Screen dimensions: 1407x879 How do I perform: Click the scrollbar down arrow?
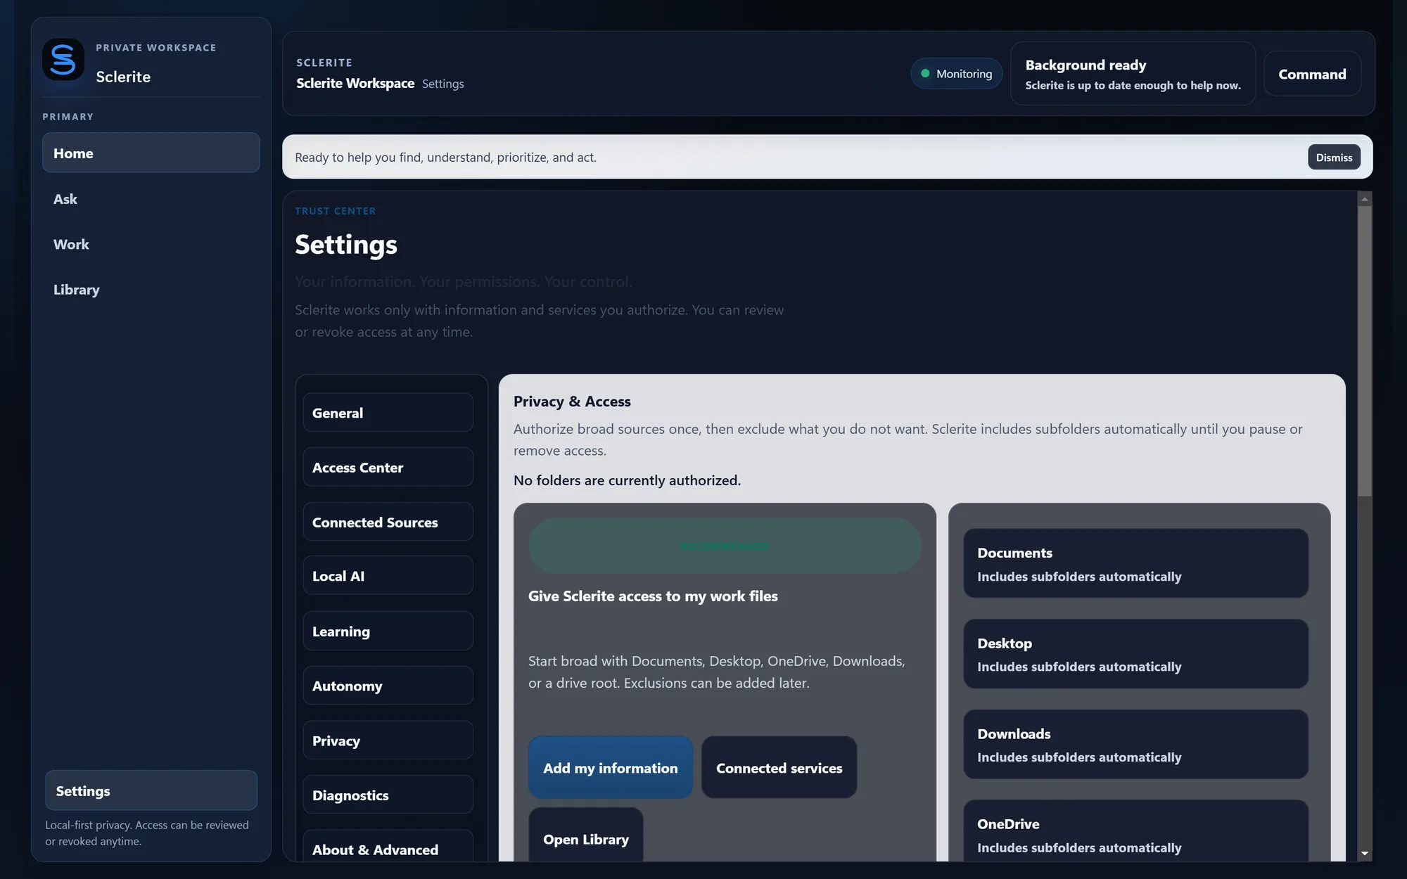1365,854
